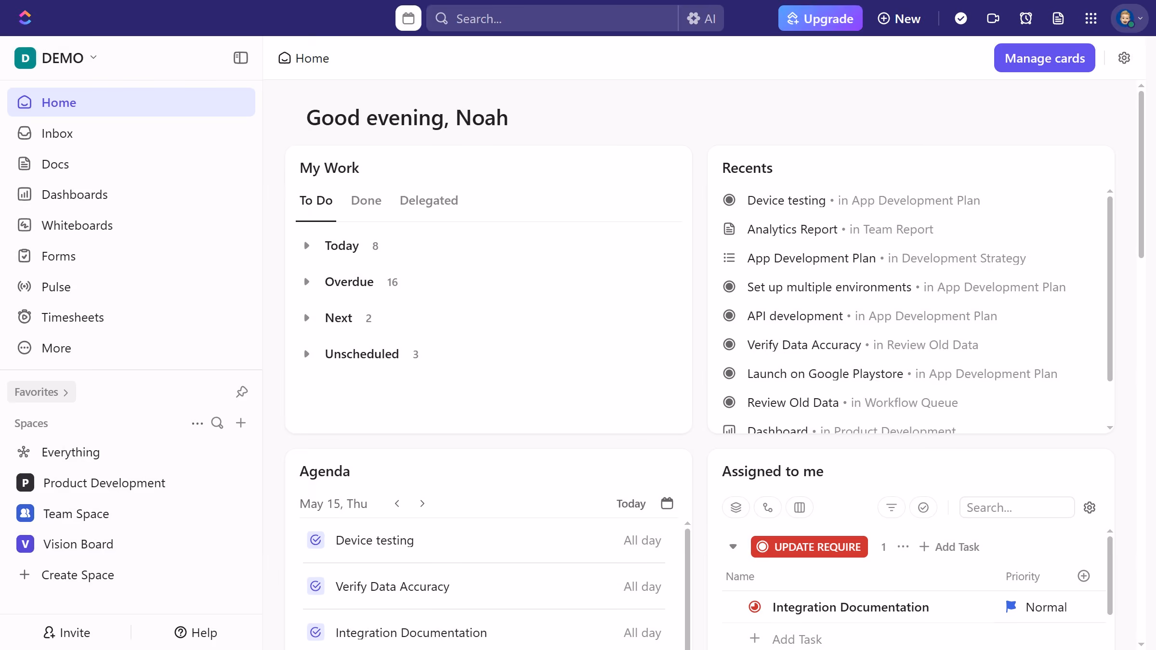This screenshot has height=650, width=1156.
Task: Open Agenda calendar picker icon
Action: [667, 503]
